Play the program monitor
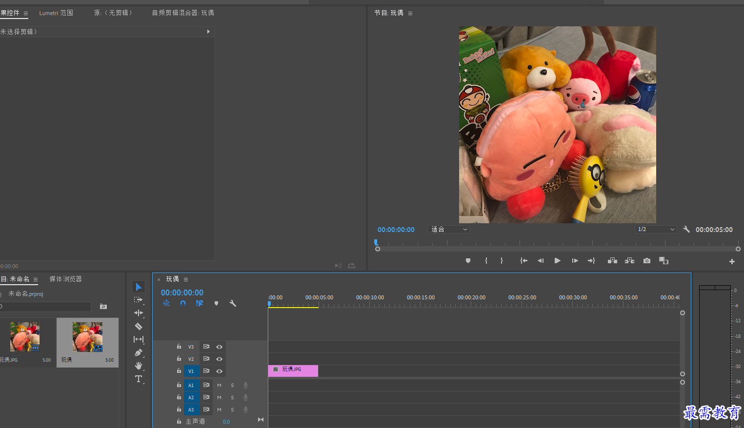Screen dimensions: 744x428 point(557,261)
